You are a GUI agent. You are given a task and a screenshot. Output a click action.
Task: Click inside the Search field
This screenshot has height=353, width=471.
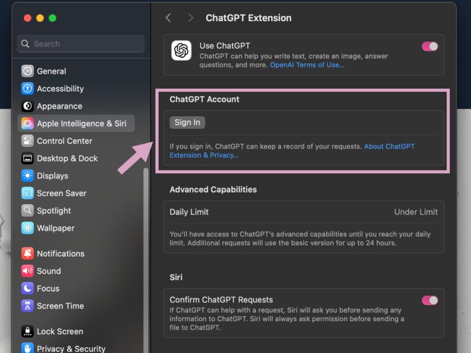pyautogui.click(x=80, y=43)
